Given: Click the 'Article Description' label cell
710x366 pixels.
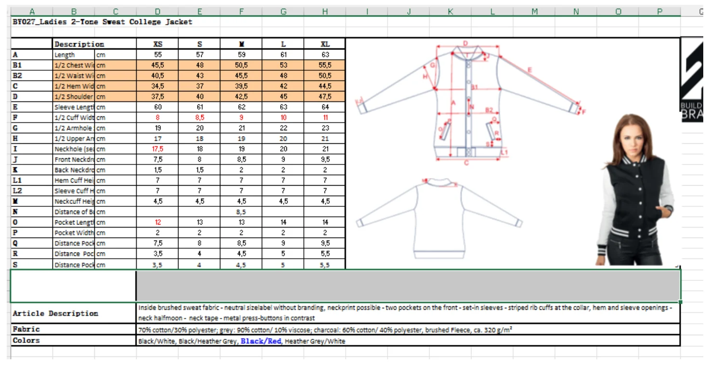Looking at the screenshot, I should point(74,313).
